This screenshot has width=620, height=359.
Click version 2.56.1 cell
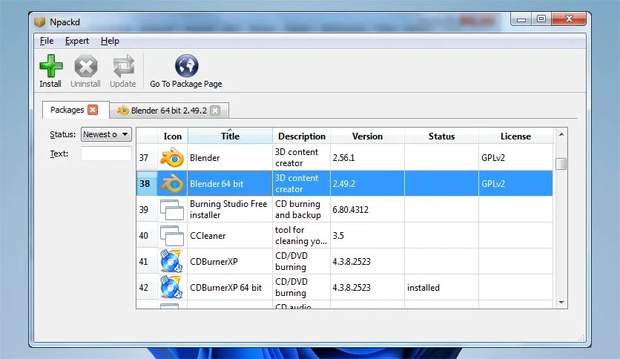click(x=367, y=157)
